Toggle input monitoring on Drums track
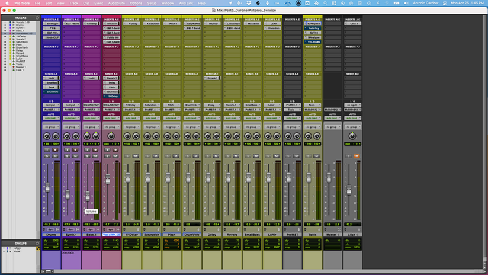The height and width of the screenshot is (275, 488). (47, 150)
